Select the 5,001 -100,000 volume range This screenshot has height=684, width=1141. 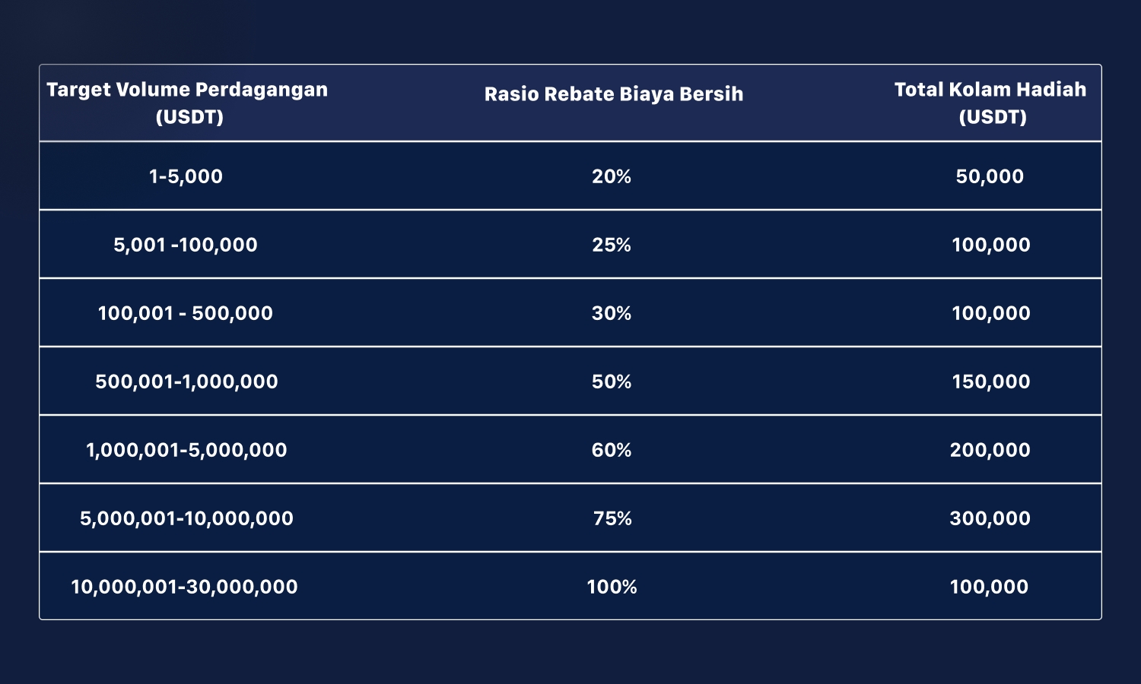pyautogui.click(x=186, y=245)
